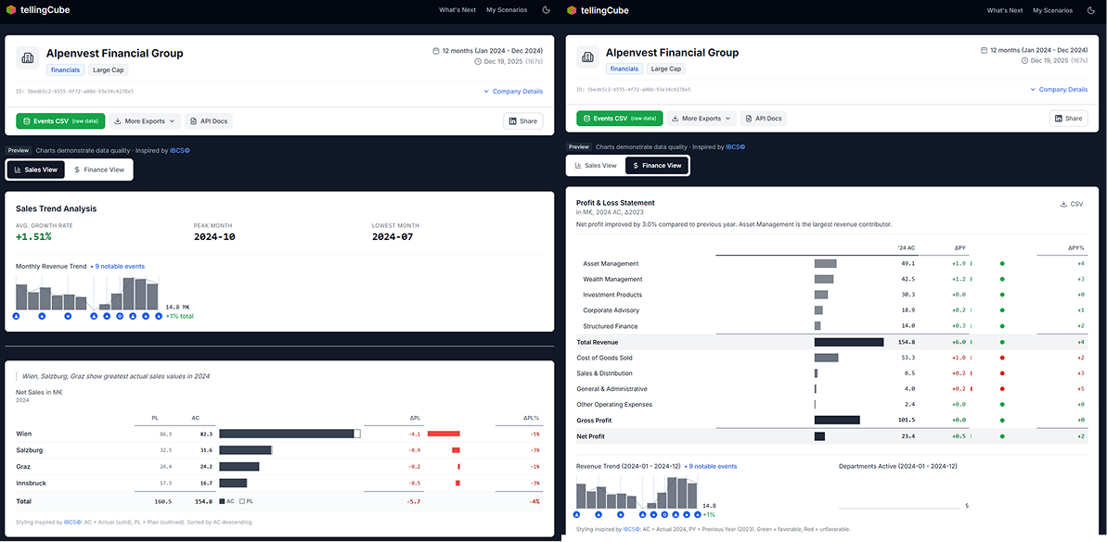1107x542 pixels.
Task: Open More Exports dropdown in left window
Action: [x=145, y=121]
